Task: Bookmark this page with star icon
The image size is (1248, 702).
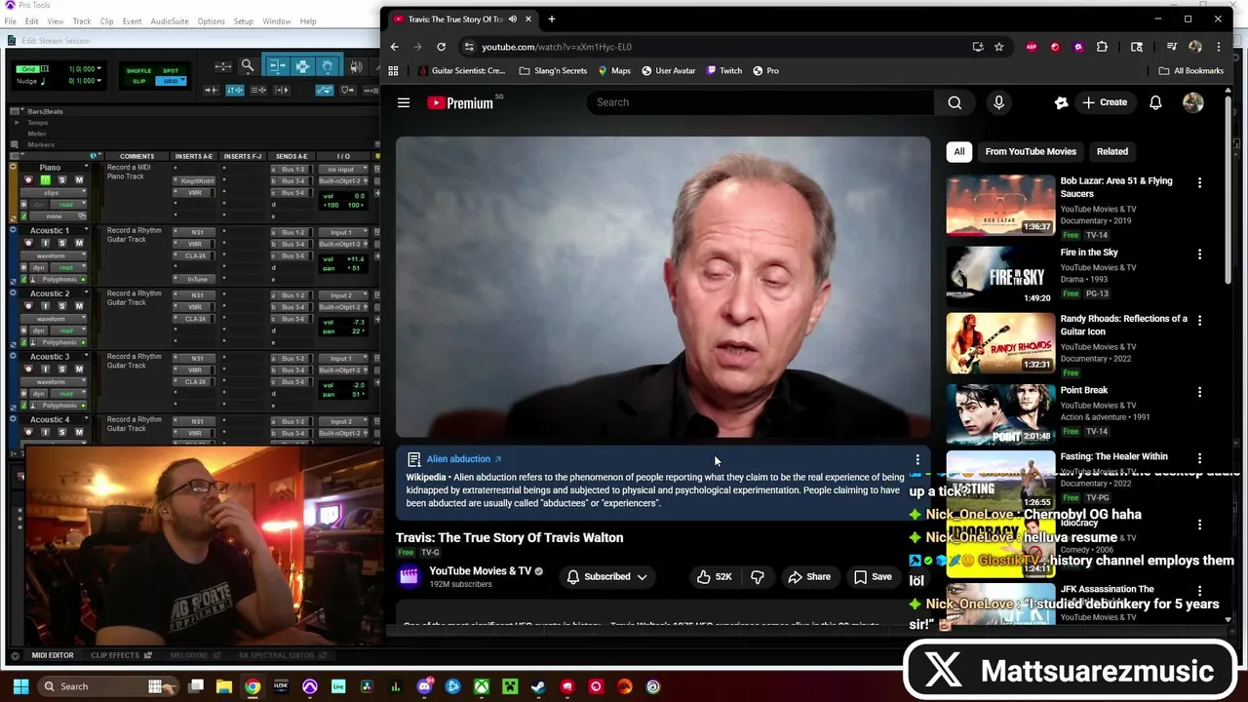Action: [x=998, y=47]
